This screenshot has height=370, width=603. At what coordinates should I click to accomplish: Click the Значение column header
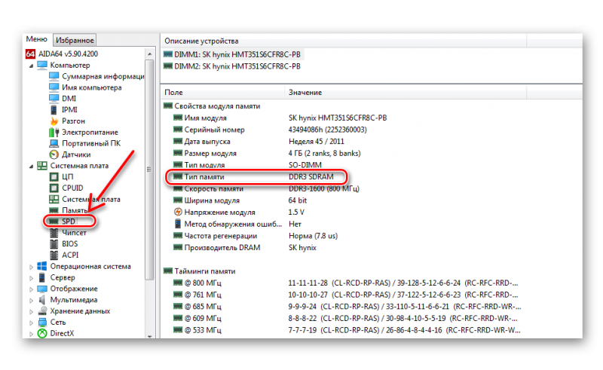click(305, 92)
